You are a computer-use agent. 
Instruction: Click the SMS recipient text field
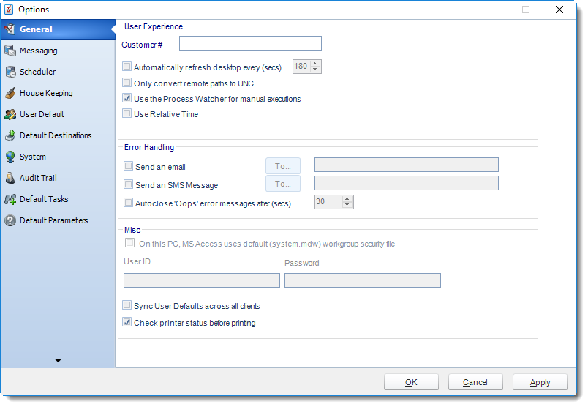tap(406, 183)
